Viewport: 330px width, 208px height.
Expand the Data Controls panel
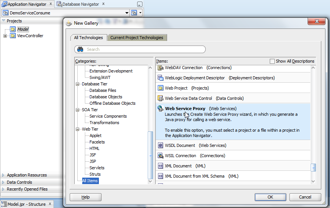(x=3, y=182)
